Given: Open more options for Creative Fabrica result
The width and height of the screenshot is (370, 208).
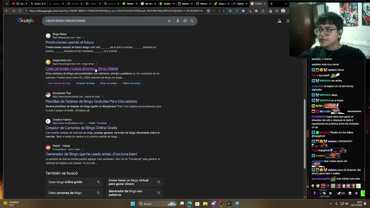Looking at the screenshot, I should [x=110, y=123].
